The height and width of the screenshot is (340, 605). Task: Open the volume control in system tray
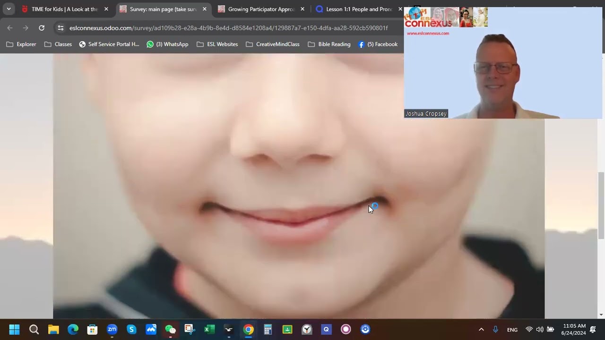coord(539,330)
